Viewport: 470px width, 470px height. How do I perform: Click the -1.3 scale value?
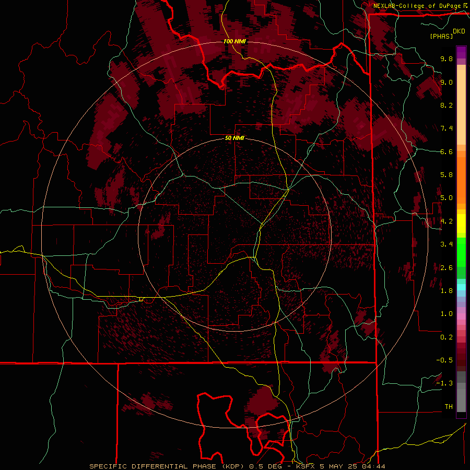coord(444,383)
